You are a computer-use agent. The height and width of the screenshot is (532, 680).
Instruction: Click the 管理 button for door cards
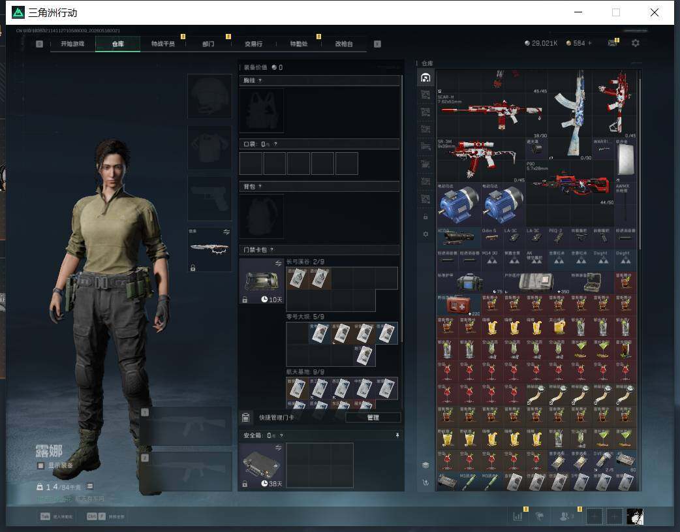click(x=373, y=418)
